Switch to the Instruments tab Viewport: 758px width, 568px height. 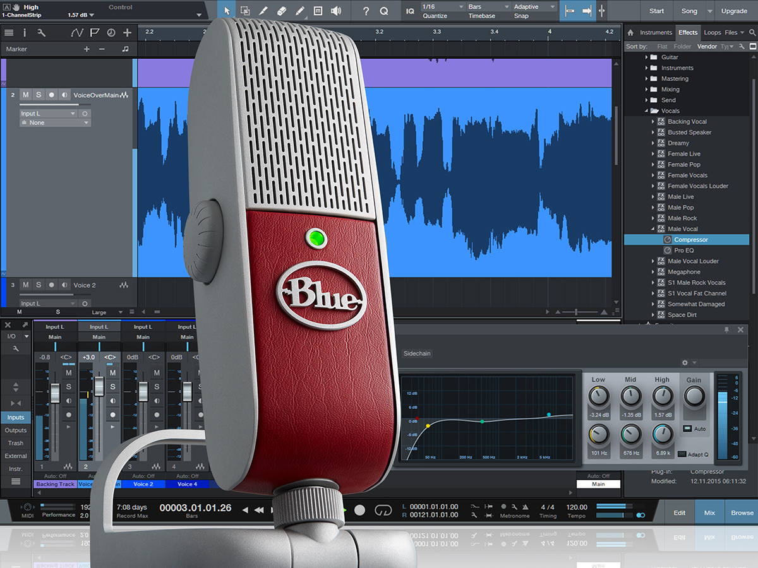tap(657, 32)
